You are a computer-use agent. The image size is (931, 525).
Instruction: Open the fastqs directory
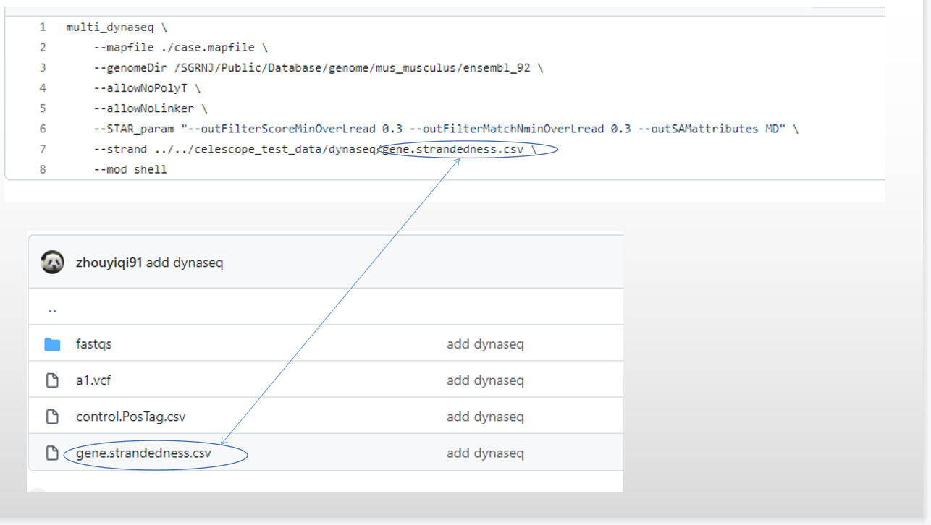pos(93,344)
